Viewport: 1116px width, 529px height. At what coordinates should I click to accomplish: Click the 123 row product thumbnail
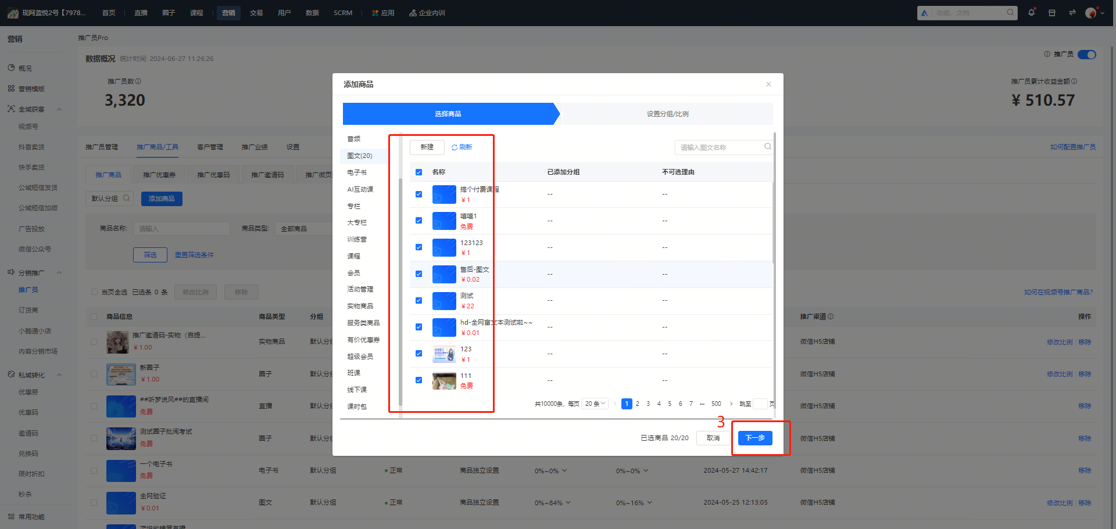pyautogui.click(x=444, y=354)
